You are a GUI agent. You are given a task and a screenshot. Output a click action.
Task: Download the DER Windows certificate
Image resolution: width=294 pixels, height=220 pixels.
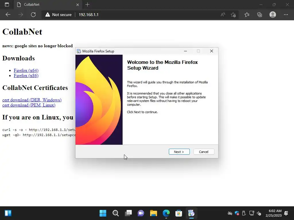click(32, 100)
